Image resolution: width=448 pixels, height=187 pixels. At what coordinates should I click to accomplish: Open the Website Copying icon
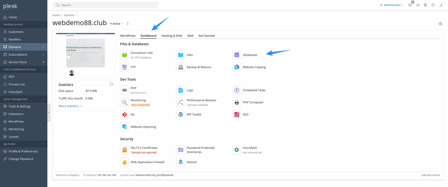coord(236,67)
